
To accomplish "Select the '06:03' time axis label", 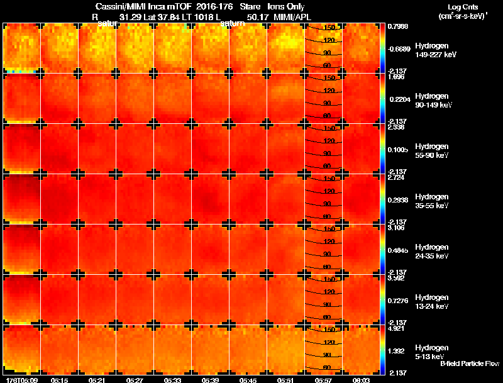I will click(361, 380).
